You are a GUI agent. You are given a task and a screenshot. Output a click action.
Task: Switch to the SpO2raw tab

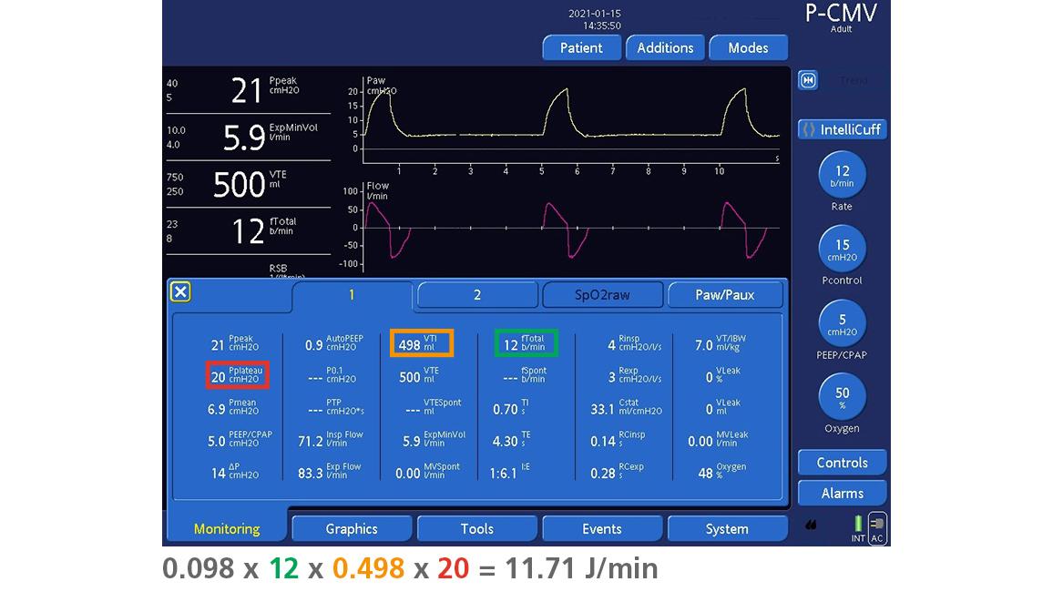coord(602,295)
